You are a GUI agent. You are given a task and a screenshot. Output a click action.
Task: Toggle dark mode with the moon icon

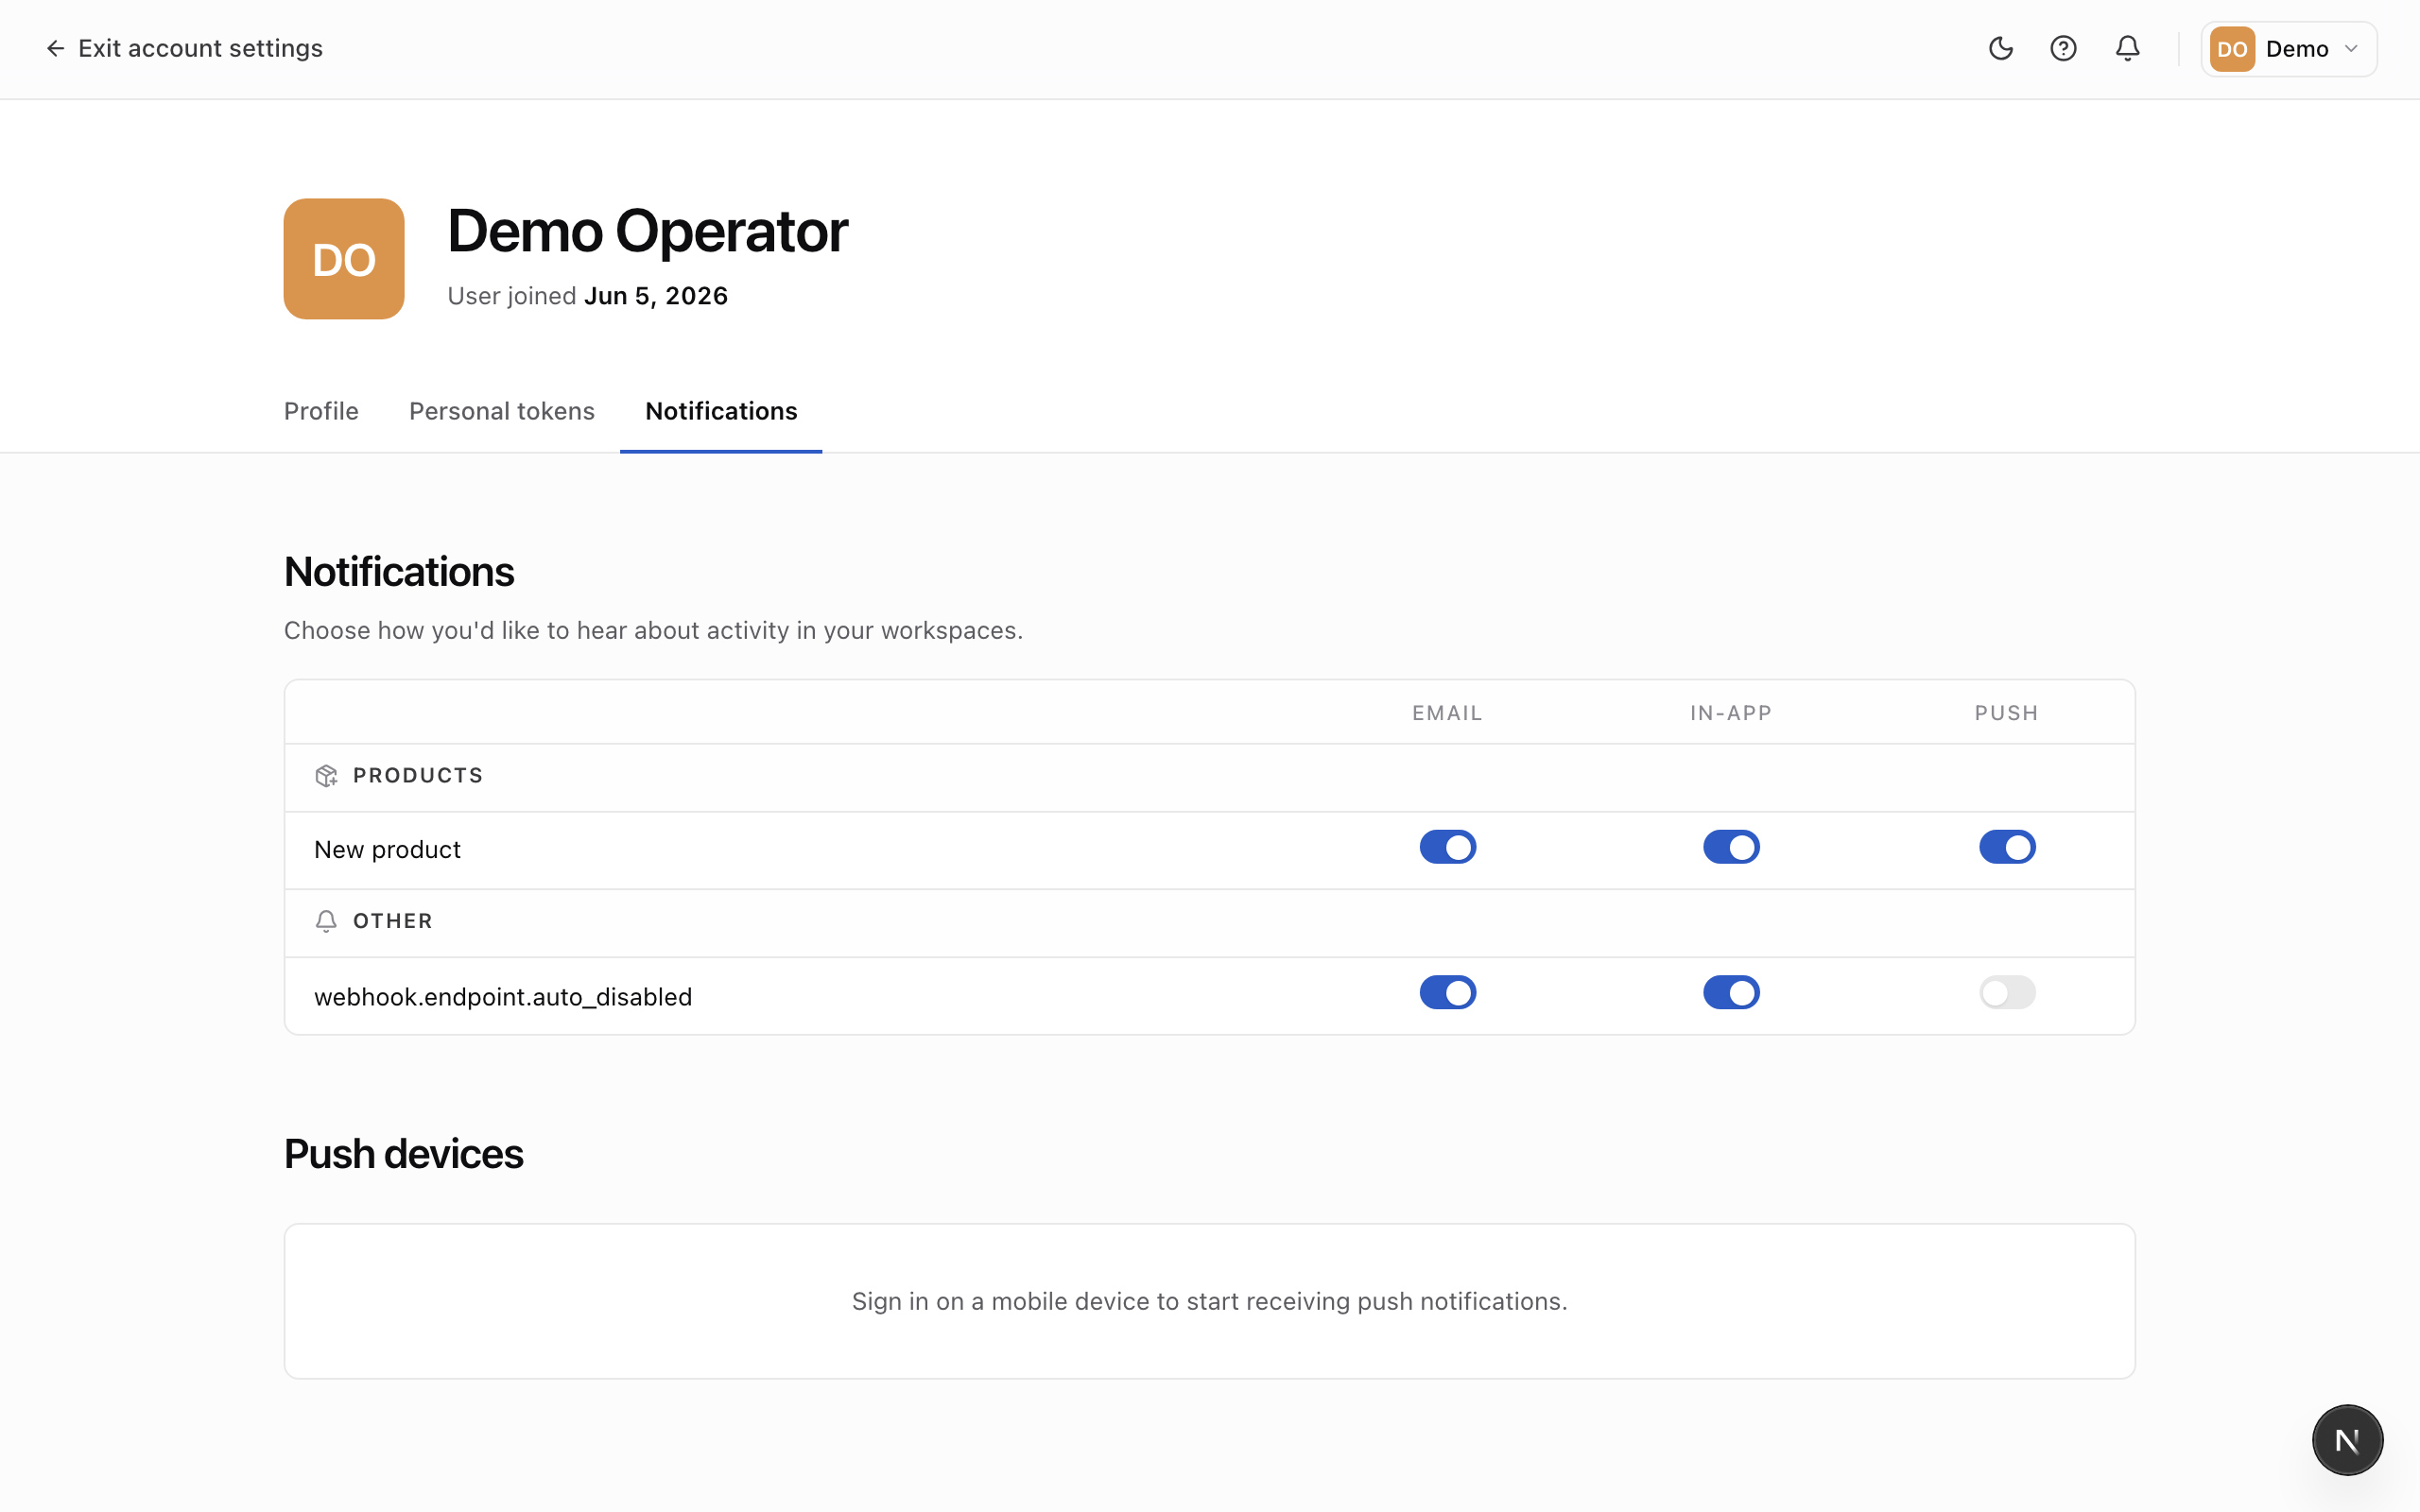tap(2000, 48)
